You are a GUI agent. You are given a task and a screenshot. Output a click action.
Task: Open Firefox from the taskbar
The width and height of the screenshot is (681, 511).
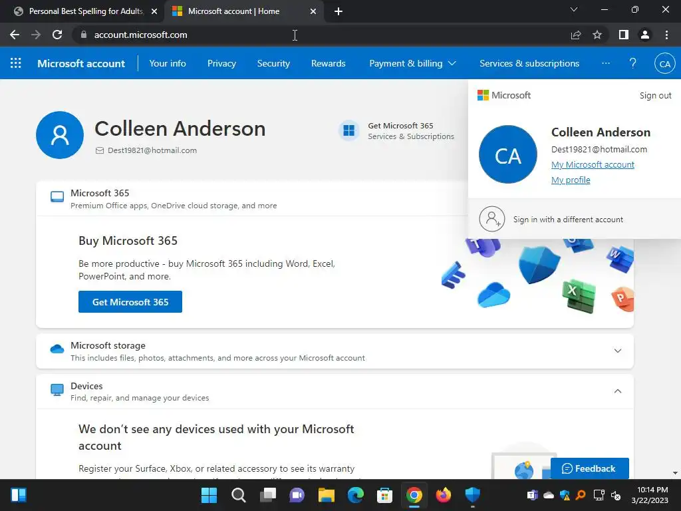click(x=444, y=495)
